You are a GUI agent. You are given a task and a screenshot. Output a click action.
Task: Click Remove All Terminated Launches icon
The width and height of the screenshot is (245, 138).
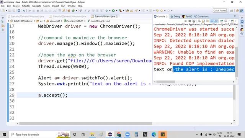click(194, 21)
